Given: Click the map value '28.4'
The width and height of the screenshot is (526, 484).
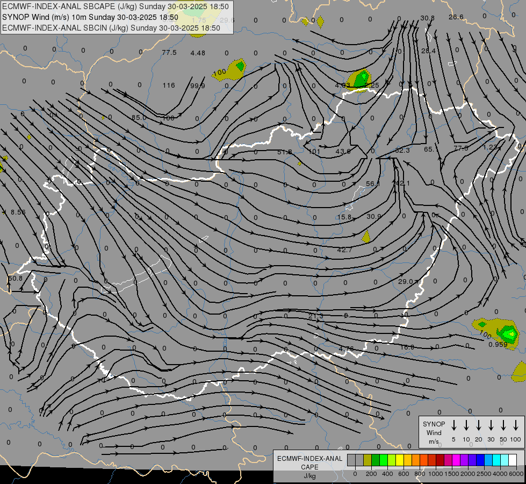Looking at the screenshot, I should (x=428, y=51).
